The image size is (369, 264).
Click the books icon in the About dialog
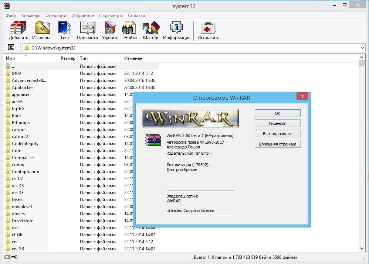pyautogui.click(x=153, y=140)
